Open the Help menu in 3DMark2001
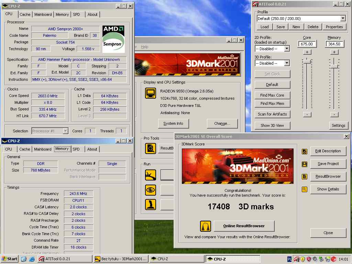The image size is (352, 264). pyautogui.click(x=145, y=47)
